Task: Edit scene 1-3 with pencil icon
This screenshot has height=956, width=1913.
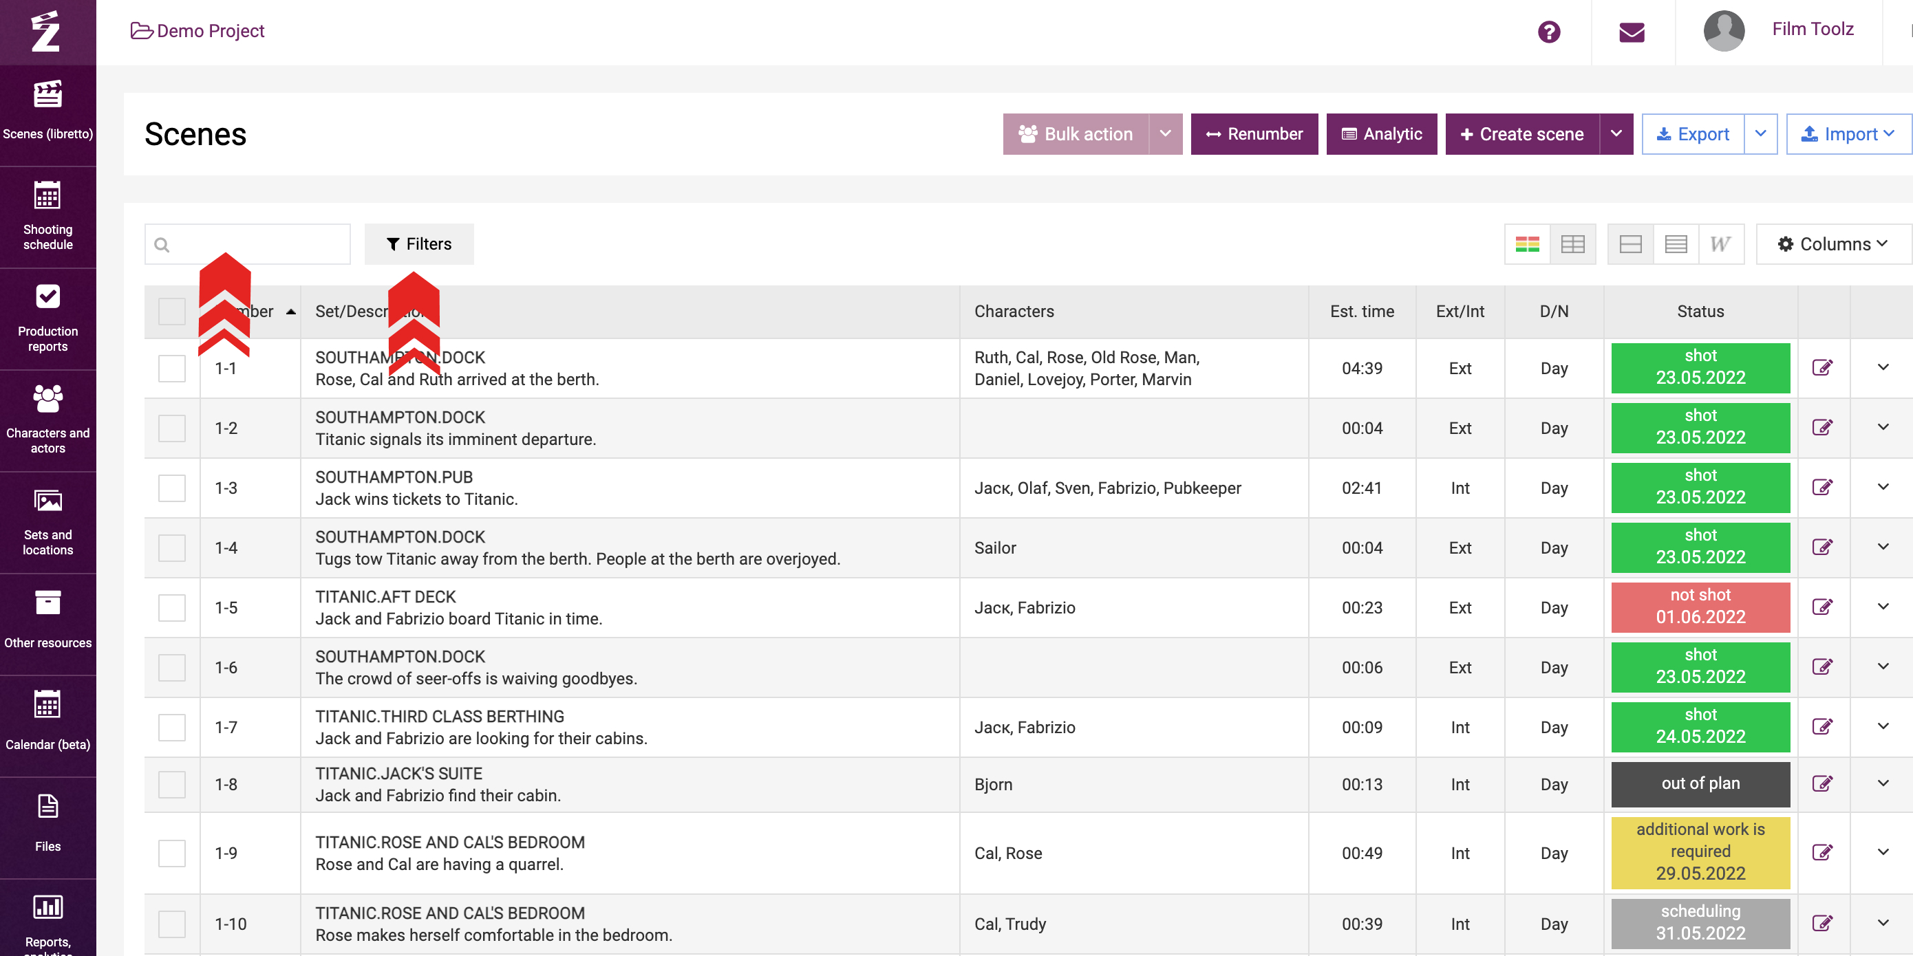Action: pyautogui.click(x=1821, y=487)
